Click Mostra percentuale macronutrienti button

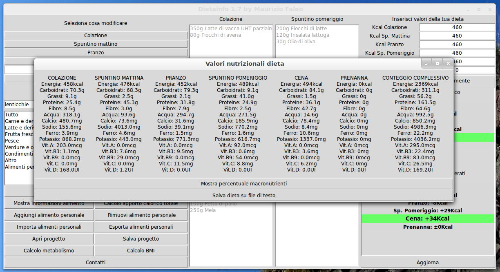click(x=244, y=184)
